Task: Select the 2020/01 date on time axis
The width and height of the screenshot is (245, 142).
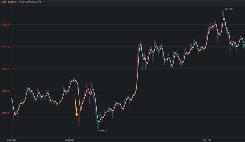Action: pyautogui.click(x=70, y=139)
